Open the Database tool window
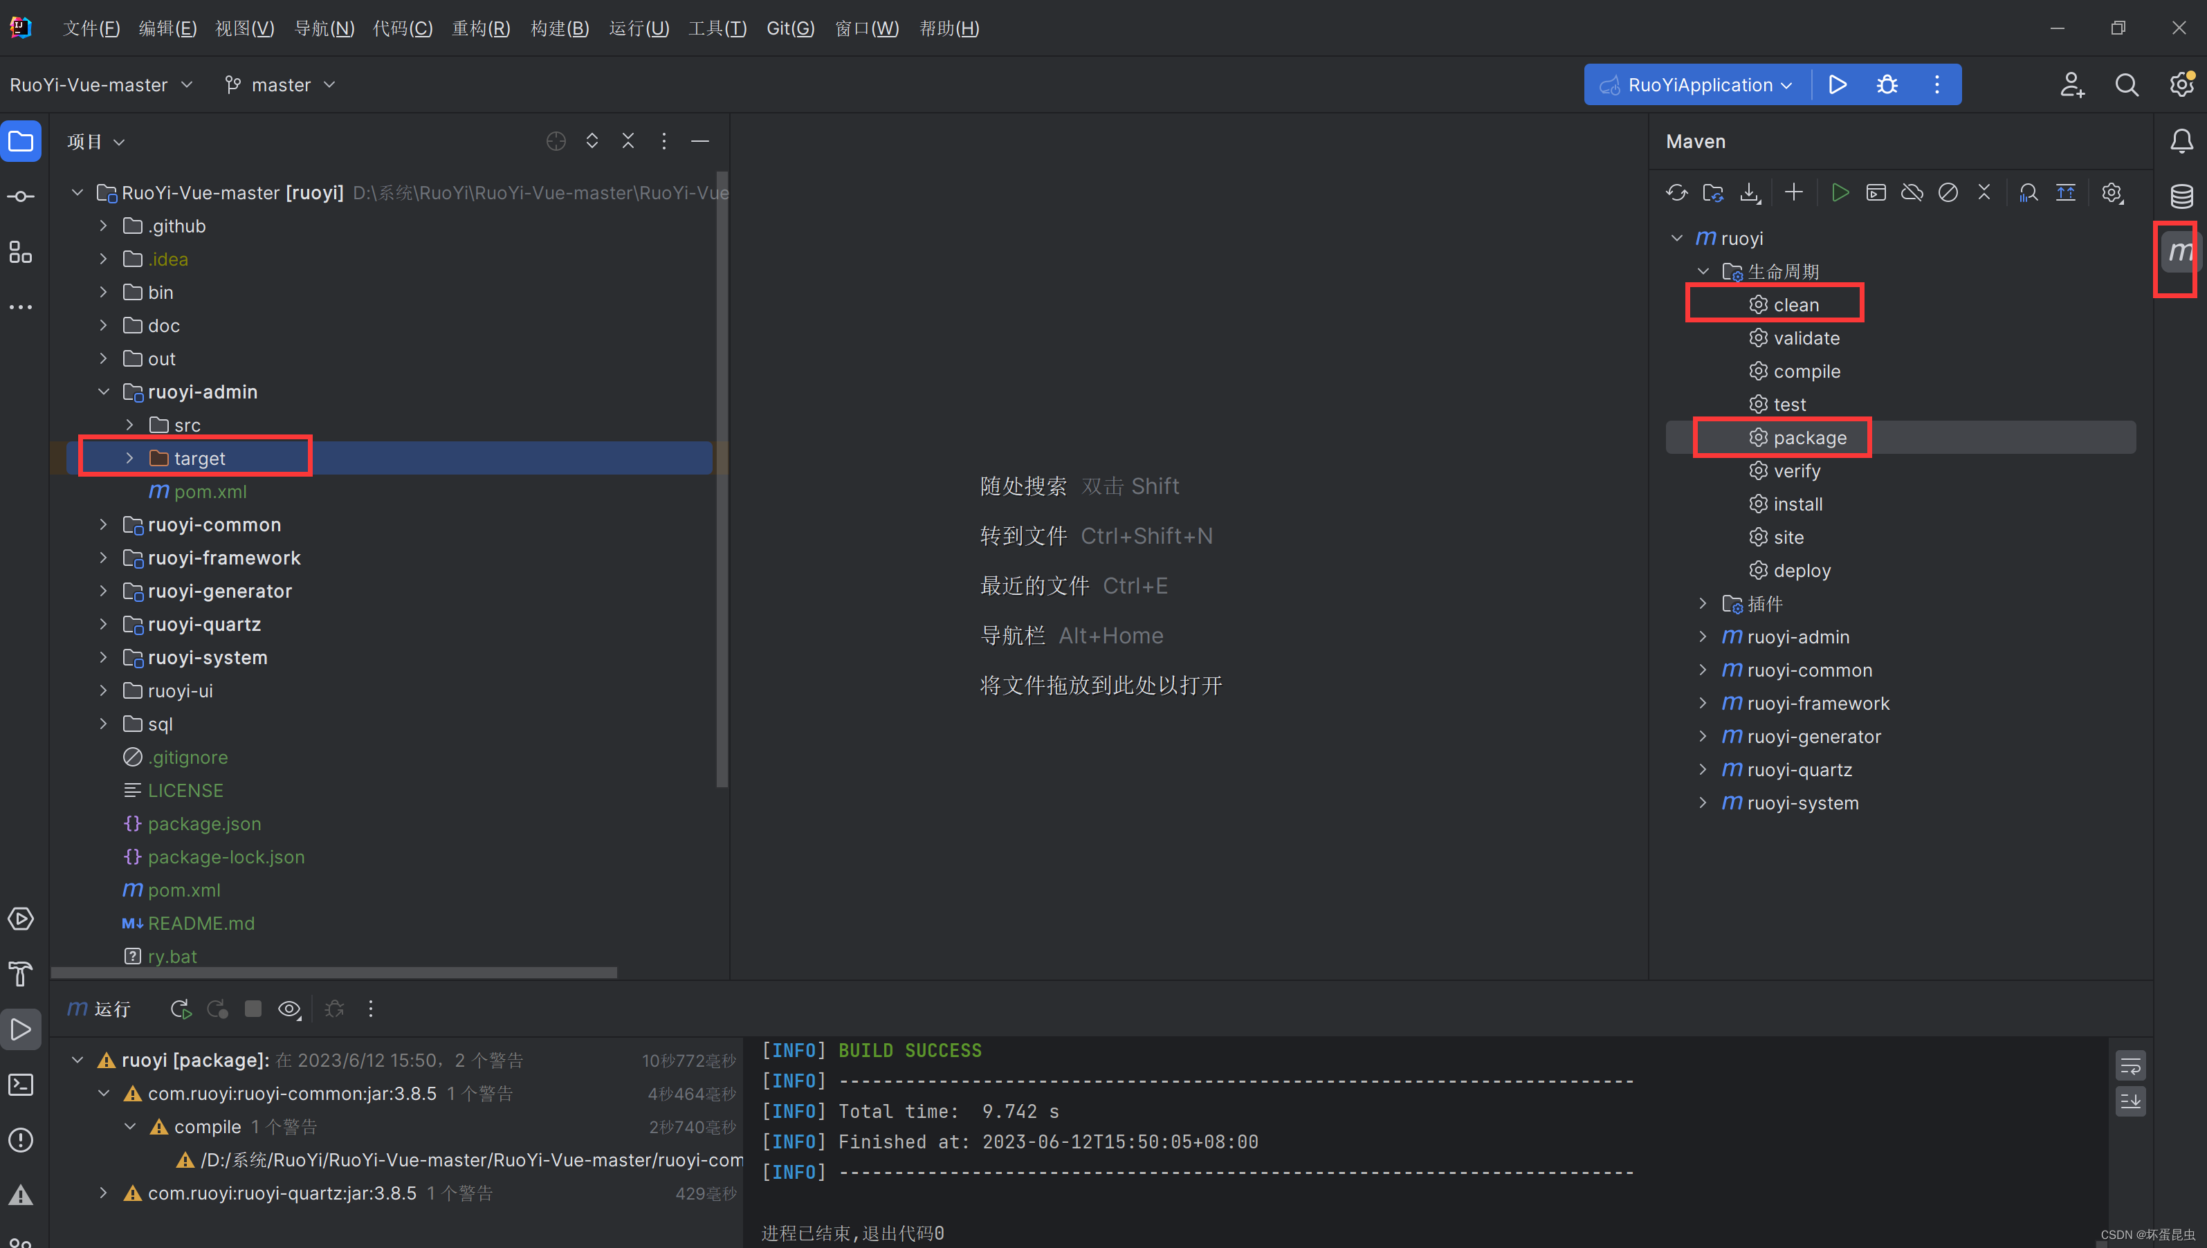Viewport: 2207px width, 1248px height. [x=2181, y=196]
